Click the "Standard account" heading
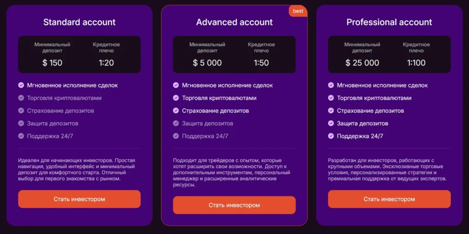This screenshot has width=469, height=234. [x=79, y=22]
